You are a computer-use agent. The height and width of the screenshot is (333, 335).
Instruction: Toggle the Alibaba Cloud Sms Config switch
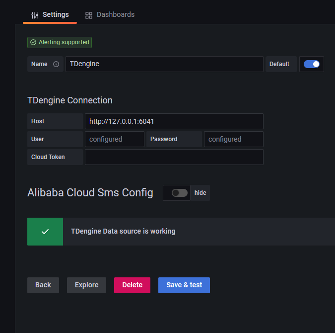(x=180, y=193)
